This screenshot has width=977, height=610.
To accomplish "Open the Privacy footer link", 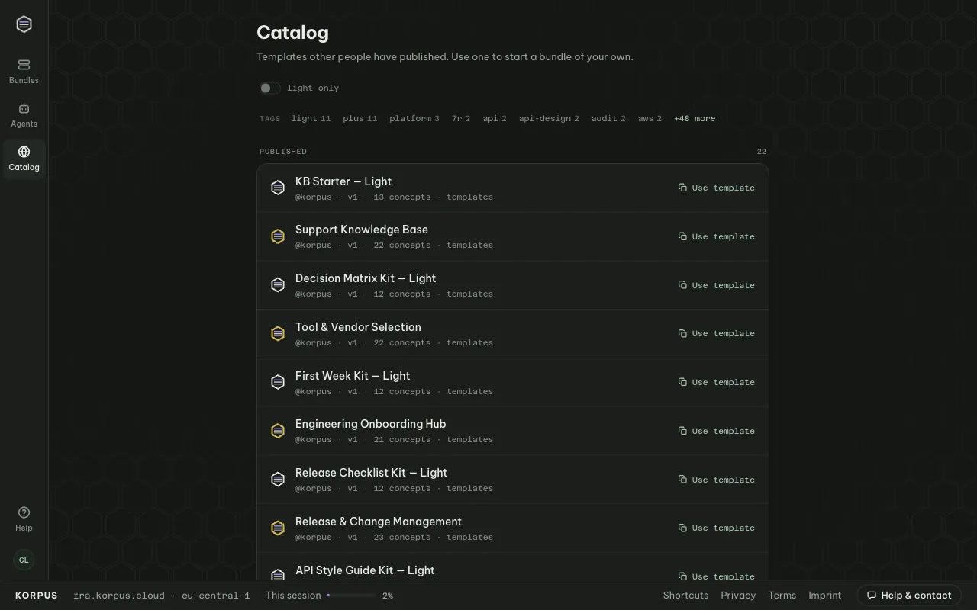I will pos(738,596).
